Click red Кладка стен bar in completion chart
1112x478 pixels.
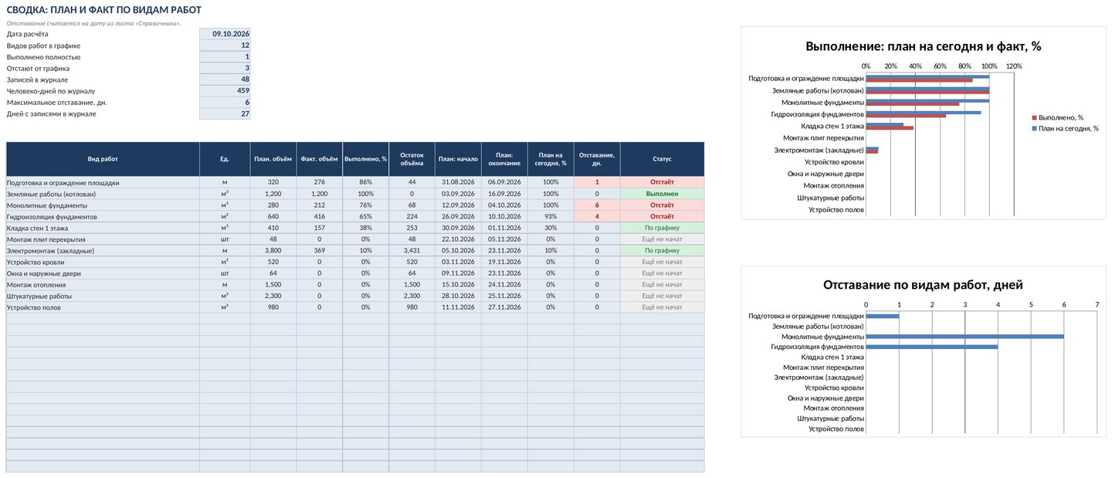click(890, 128)
